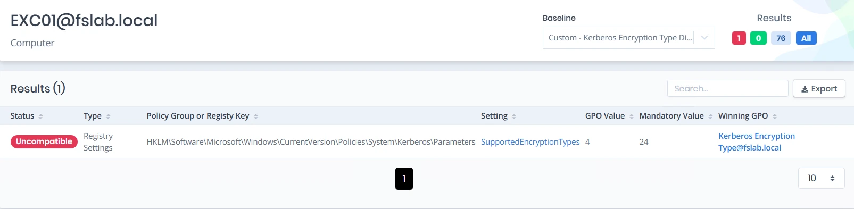Screen dimensions: 854x209
Task: Sort Policy Group or Registry Key column
Action: (255, 116)
